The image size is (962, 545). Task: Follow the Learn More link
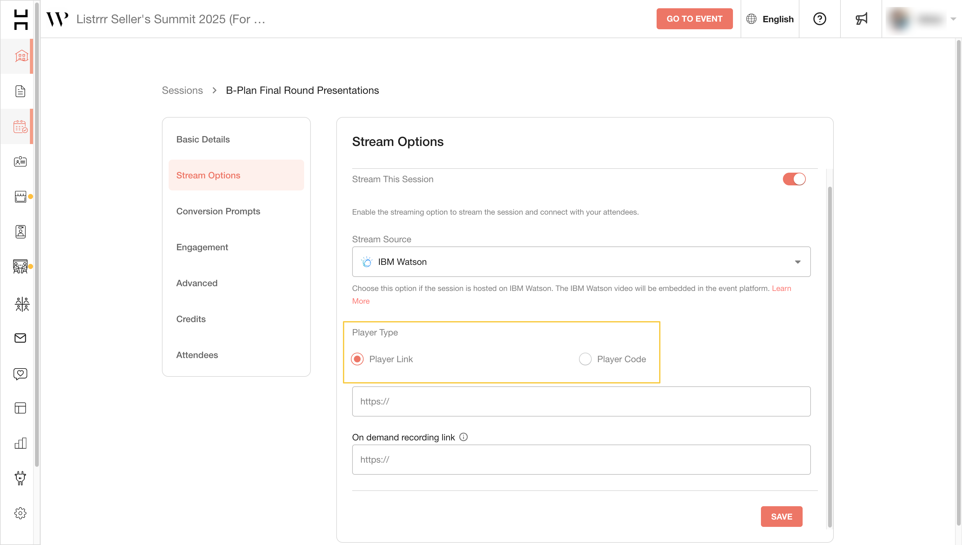tap(781, 289)
